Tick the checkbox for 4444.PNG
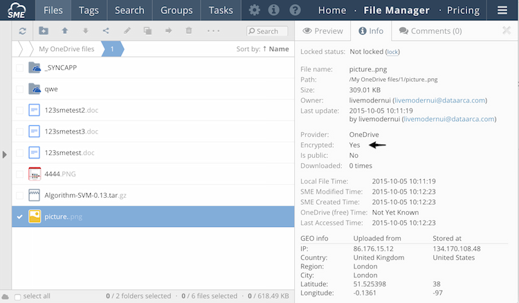The height and width of the screenshot is (303, 519). (x=19, y=174)
